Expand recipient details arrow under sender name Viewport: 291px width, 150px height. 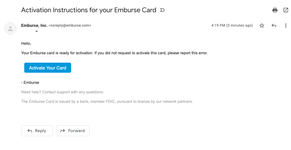pos(37,31)
